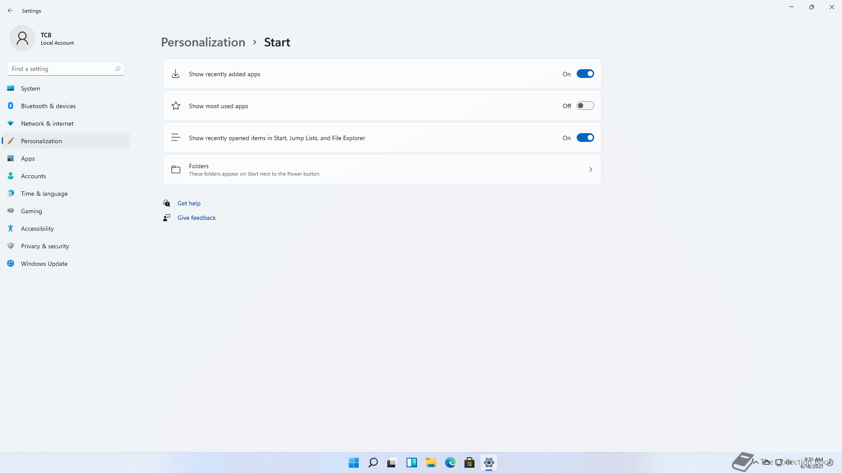Viewport: 842px width, 473px height.
Task: Open Microsoft Store from the taskbar
Action: [x=470, y=462]
